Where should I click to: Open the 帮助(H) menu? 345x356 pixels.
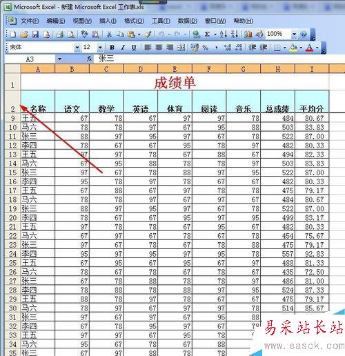(244, 21)
